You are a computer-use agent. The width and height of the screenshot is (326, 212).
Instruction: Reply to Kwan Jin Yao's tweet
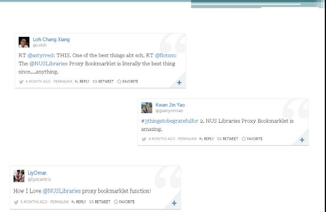(206, 139)
